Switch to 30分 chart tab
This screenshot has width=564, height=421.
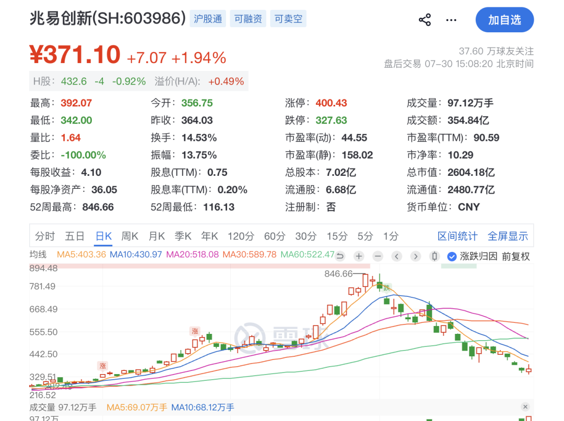point(305,236)
